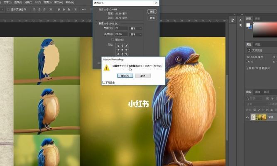This screenshot has height=166, width=277.
Task: Click the second align icon in options bar
Action: (x=39, y=10)
